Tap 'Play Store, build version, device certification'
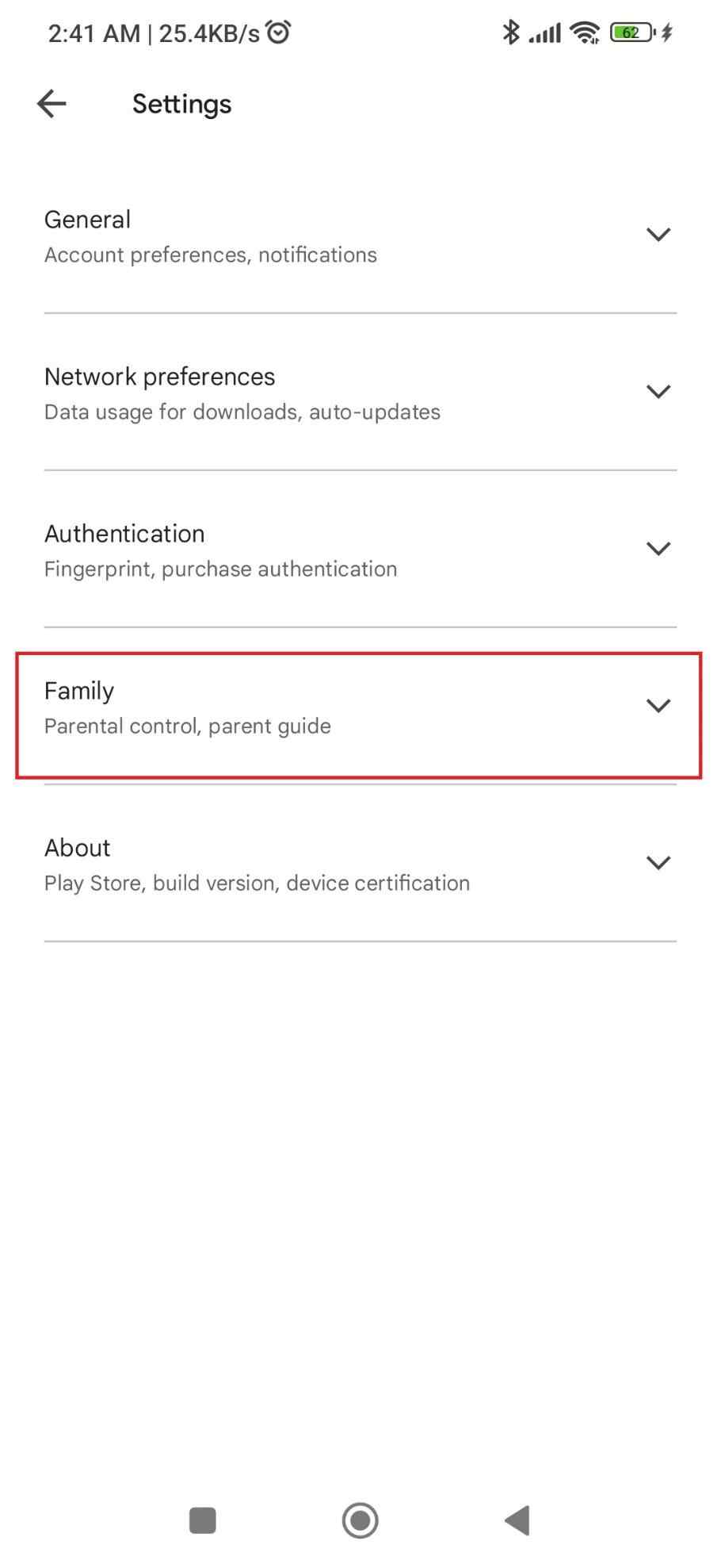This screenshot has width=721, height=1564. click(x=257, y=884)
